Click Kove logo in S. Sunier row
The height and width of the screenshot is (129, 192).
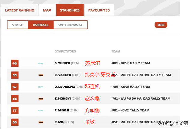click(41, 63)
